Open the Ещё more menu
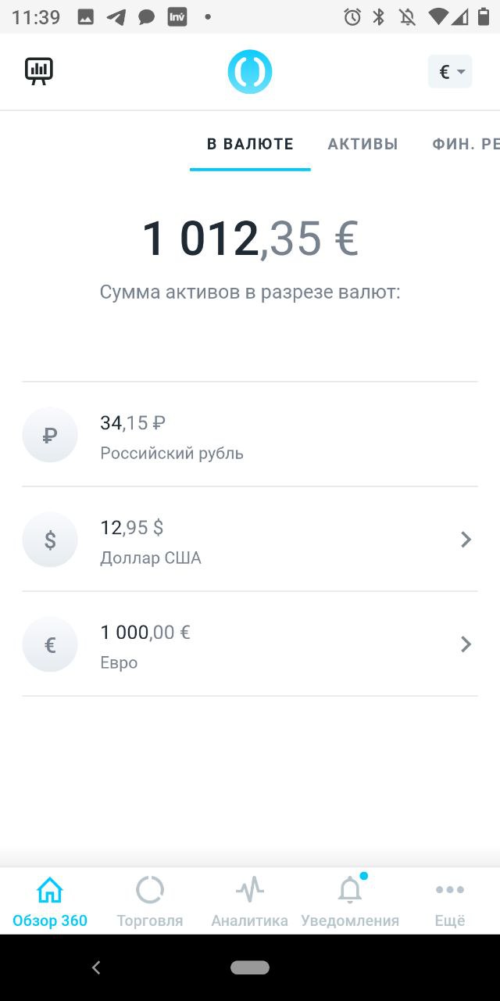 point(450,901)
